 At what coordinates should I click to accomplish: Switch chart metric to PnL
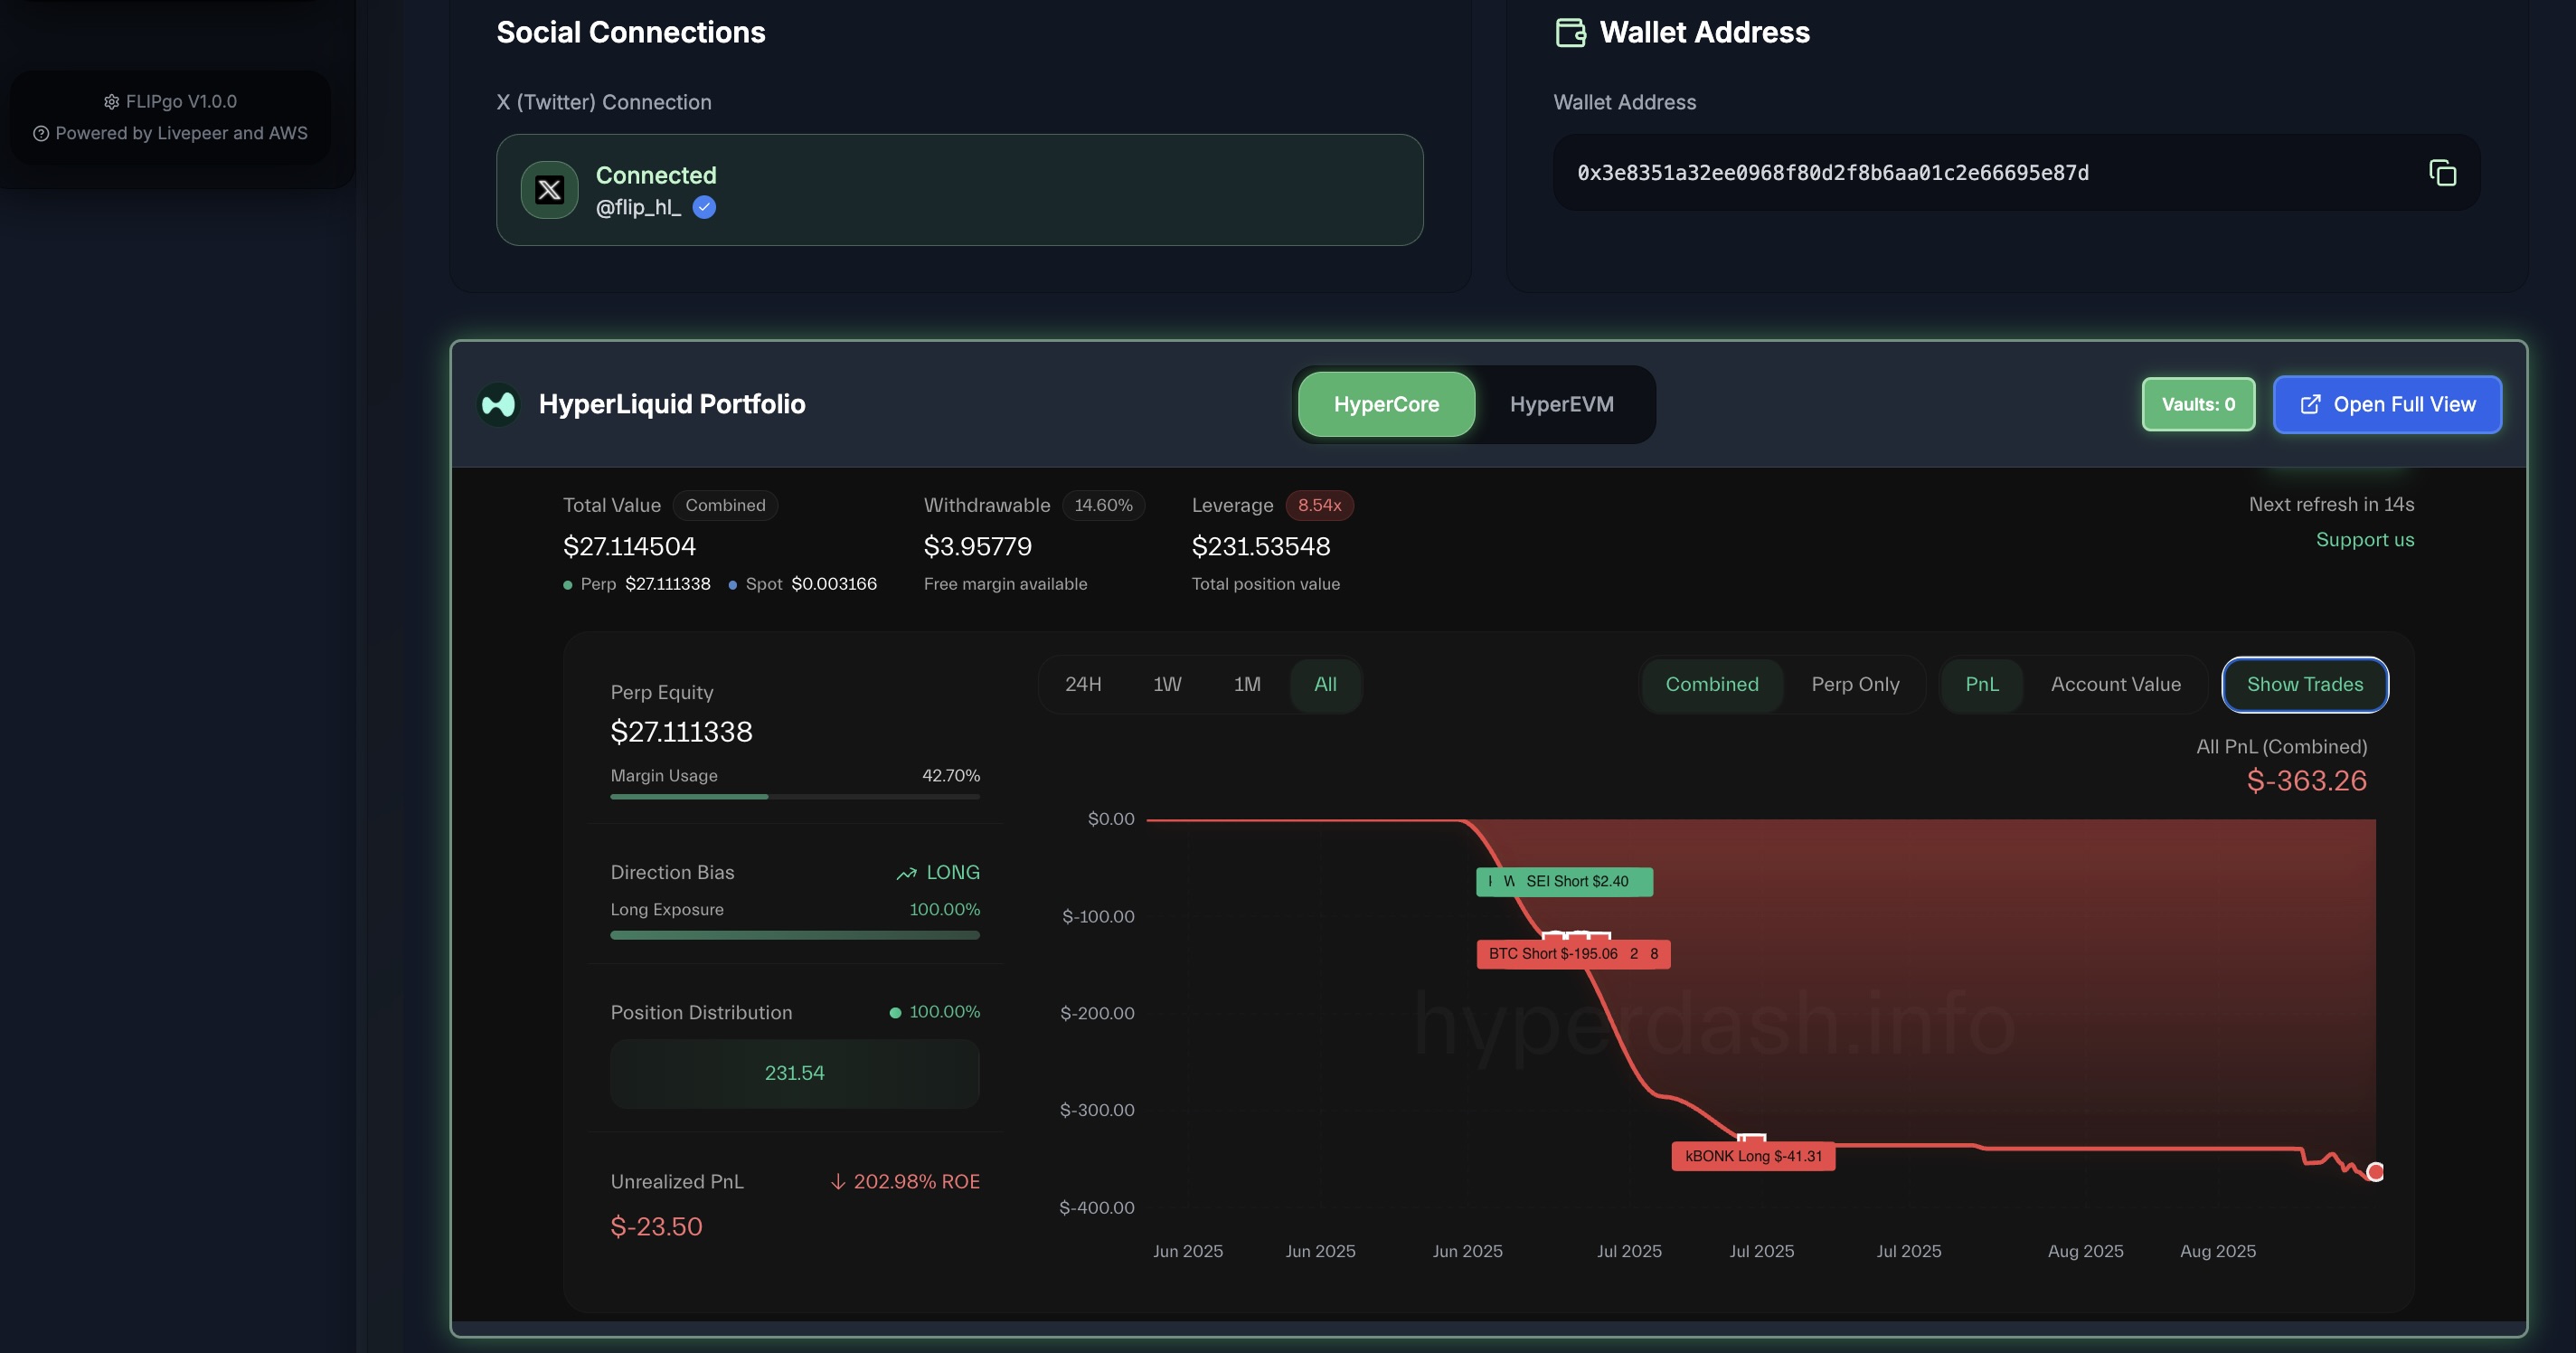coord(1982,684)
